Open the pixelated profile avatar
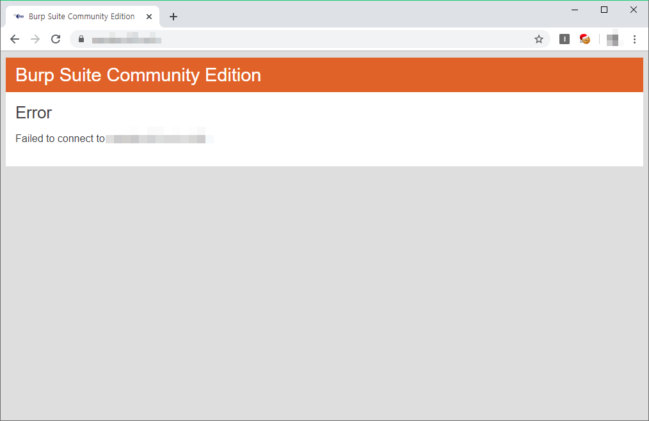 [613, 39]
